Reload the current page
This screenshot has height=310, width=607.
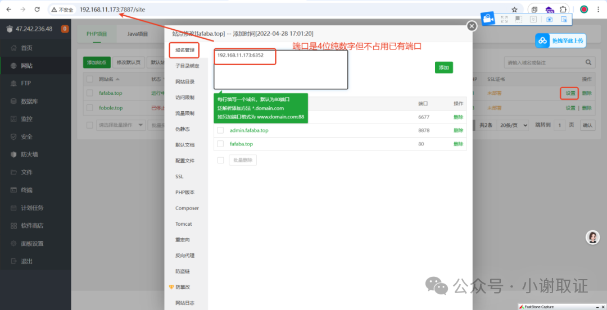pos(37,10)
